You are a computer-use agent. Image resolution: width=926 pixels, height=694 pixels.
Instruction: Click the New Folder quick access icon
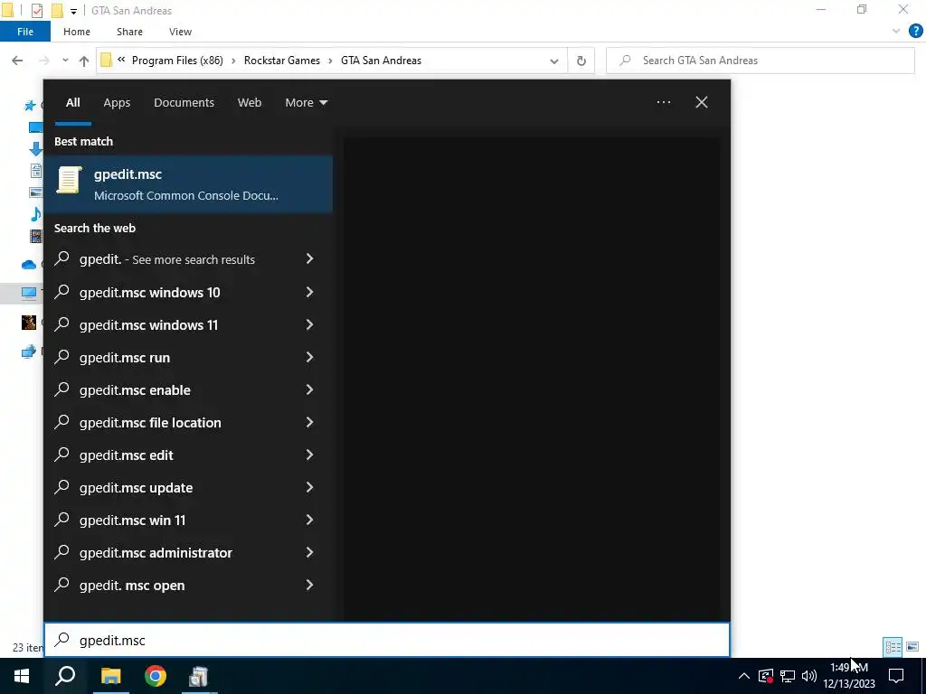57,11
